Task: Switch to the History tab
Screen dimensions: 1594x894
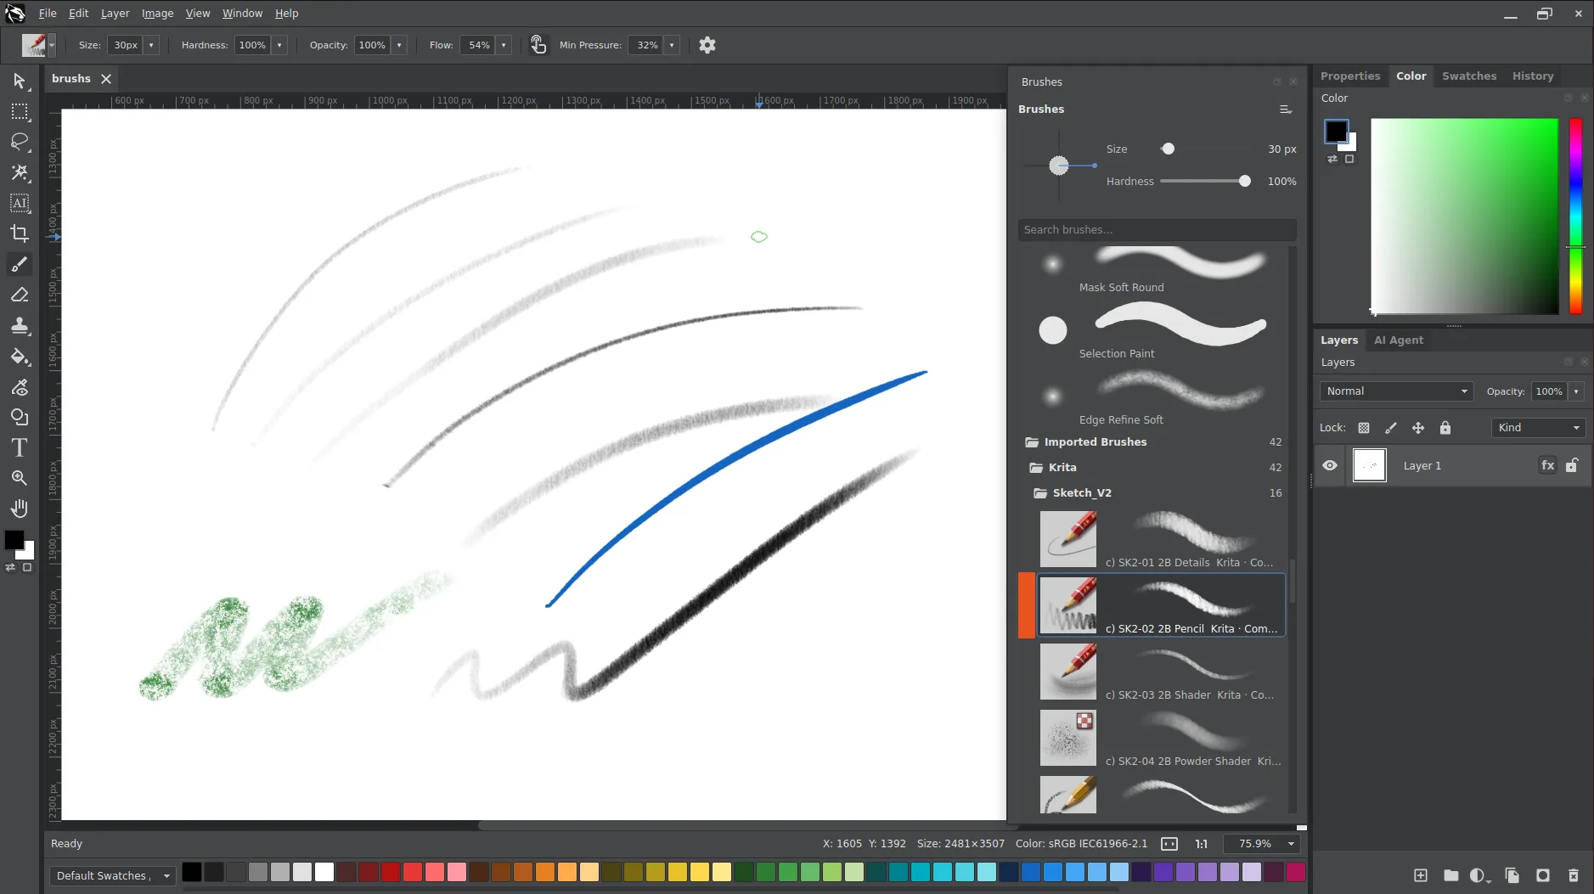Action: (x=1533, y=76)
